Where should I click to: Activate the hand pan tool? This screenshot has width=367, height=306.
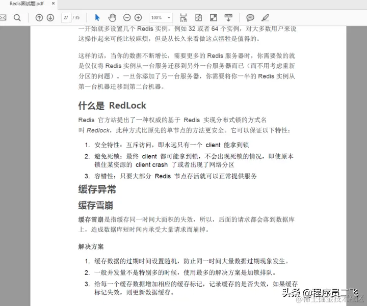[x=112, y=17]
